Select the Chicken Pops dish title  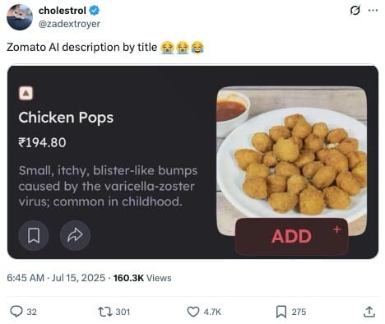tap(66, 118)
